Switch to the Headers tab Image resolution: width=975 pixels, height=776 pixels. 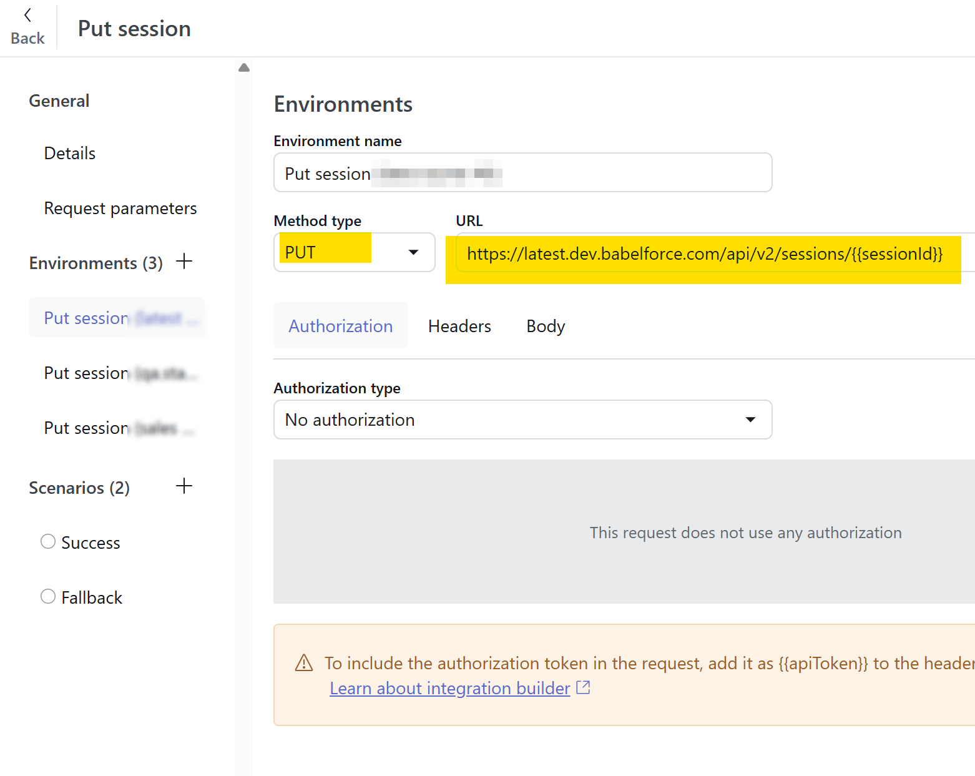[459, 326]
